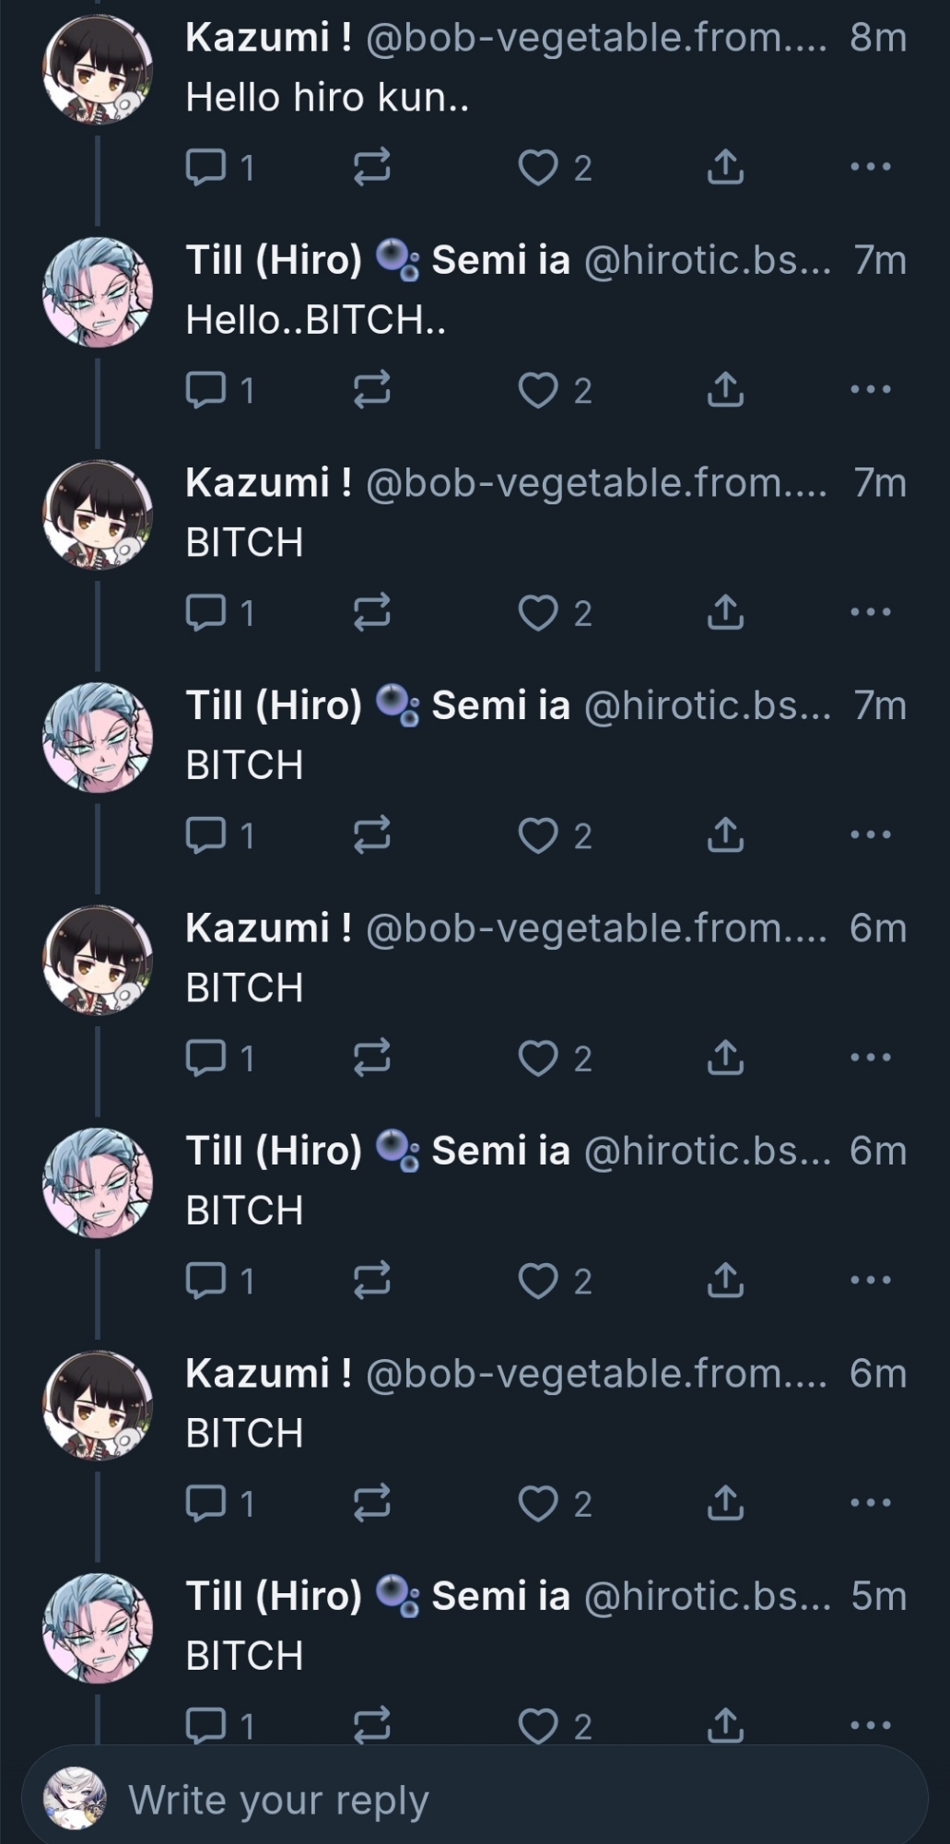Like Kazumi's "Hello hiro kun.." post

[x=538, y=167]
